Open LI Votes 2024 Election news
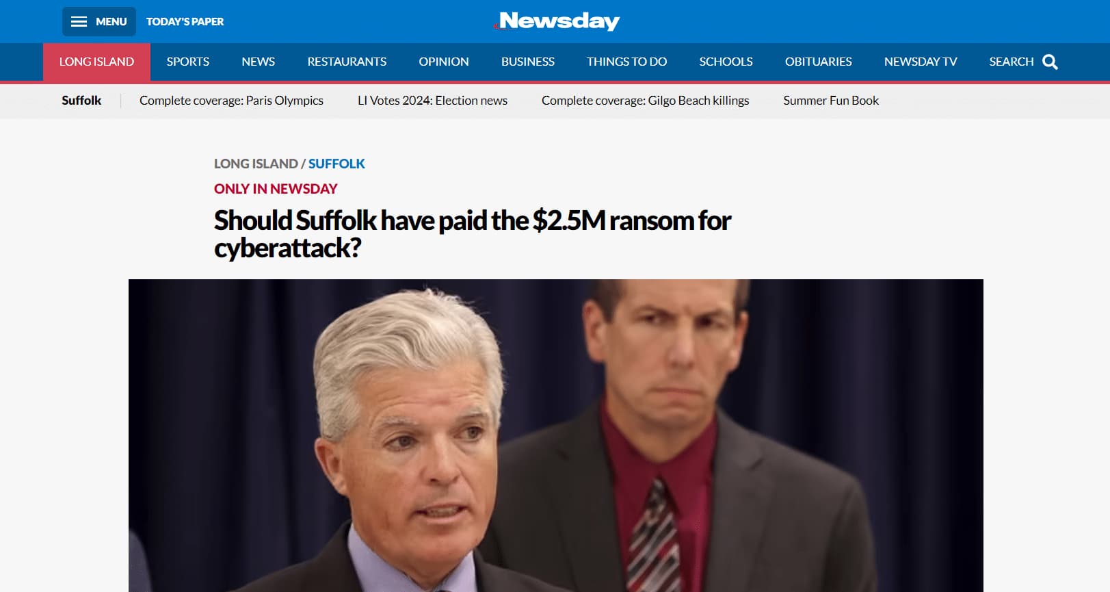 coord(432,101)
